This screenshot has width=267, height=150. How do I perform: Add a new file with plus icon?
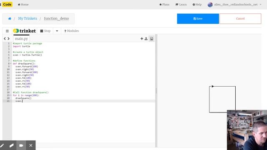(142, 39)
